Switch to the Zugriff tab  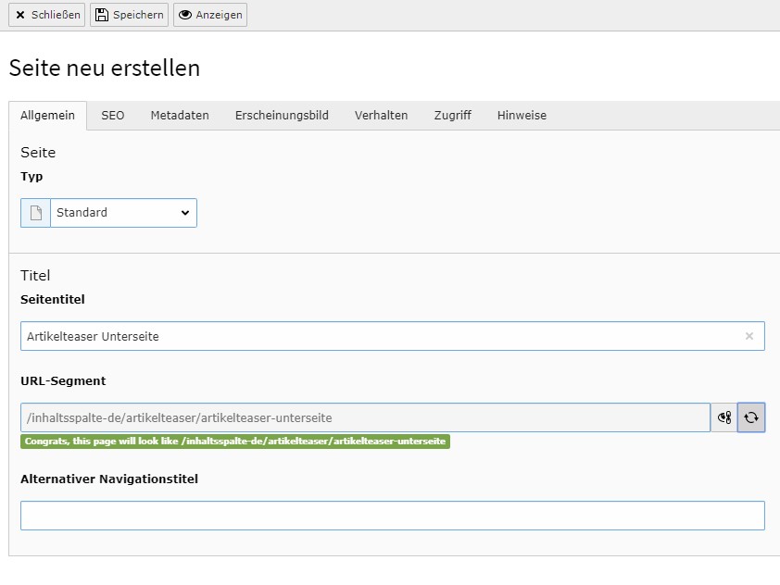click(452, 116)
